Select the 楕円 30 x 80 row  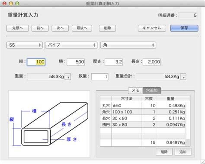coord(143,124)
